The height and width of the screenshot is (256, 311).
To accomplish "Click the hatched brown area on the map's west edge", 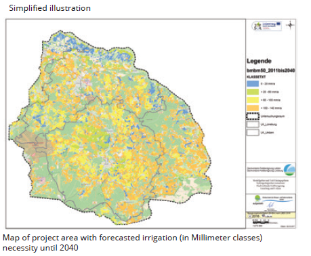I will pyautogui.click(x=32, y=144).
